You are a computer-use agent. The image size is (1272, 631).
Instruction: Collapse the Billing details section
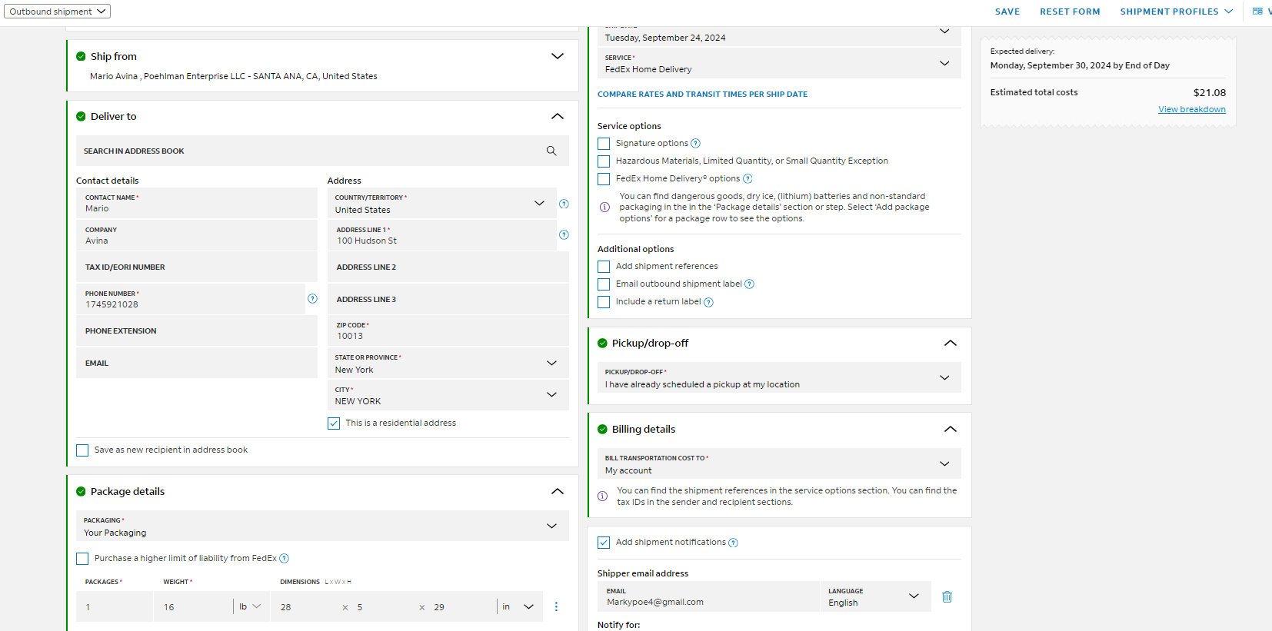pos(951,429)
